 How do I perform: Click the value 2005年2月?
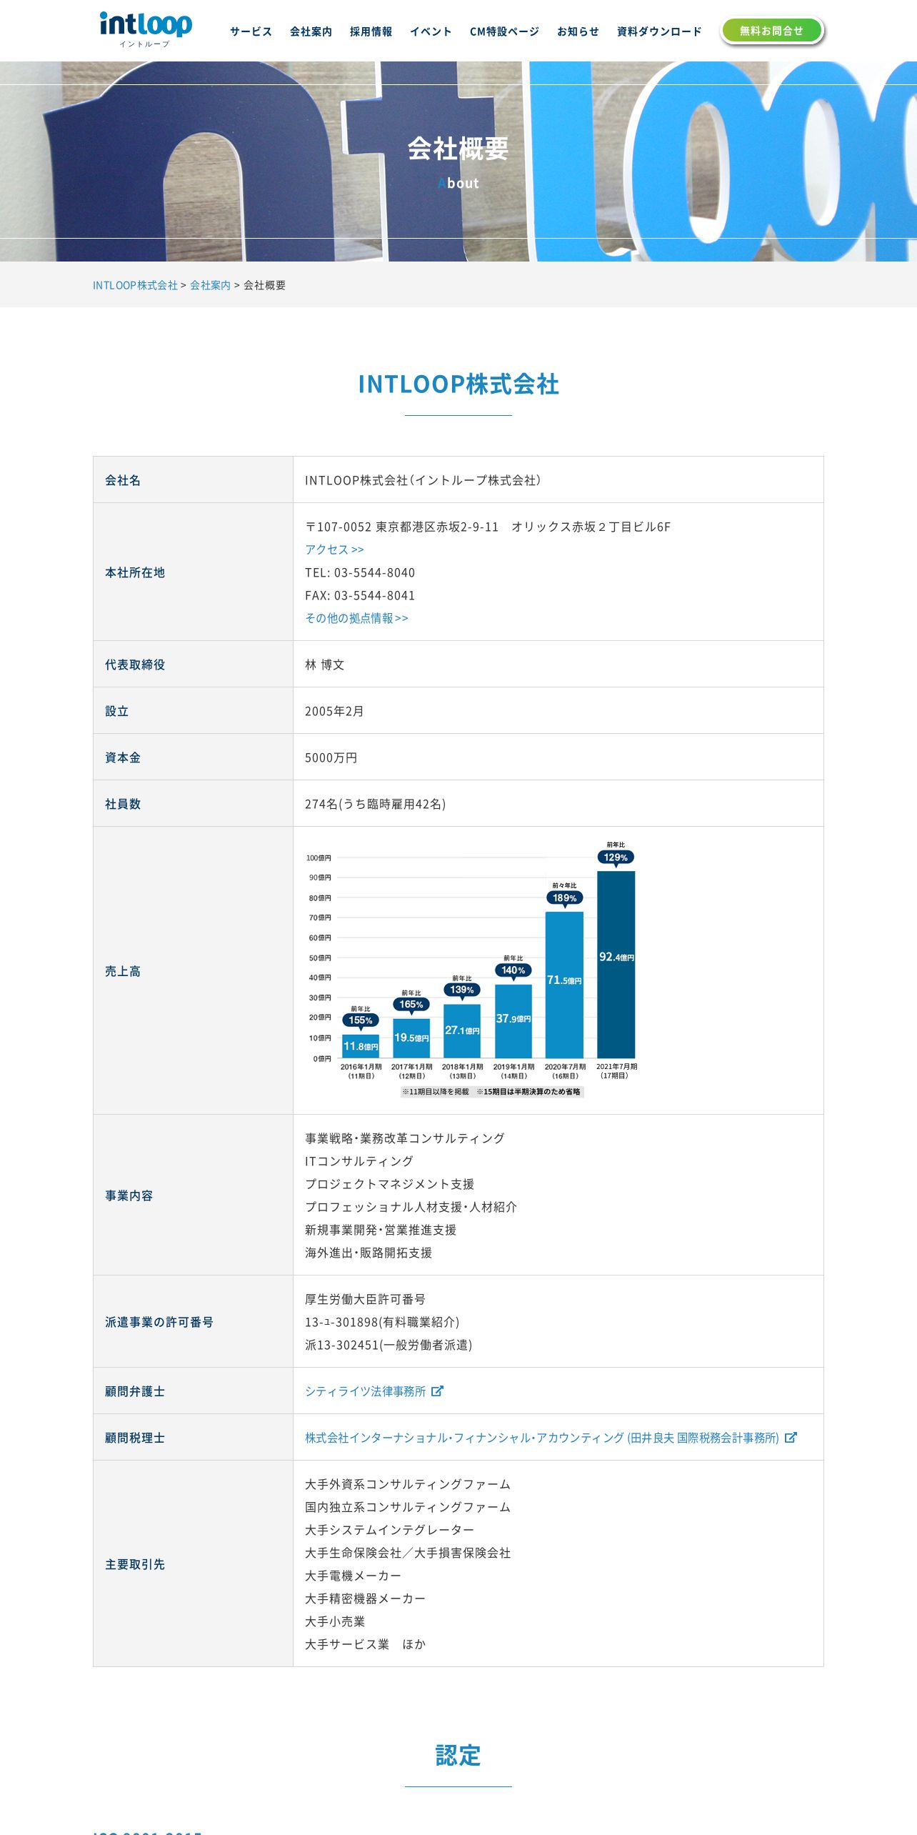(334, 711)
